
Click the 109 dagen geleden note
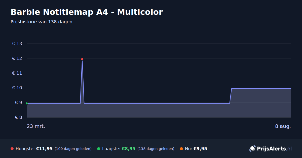73,149
